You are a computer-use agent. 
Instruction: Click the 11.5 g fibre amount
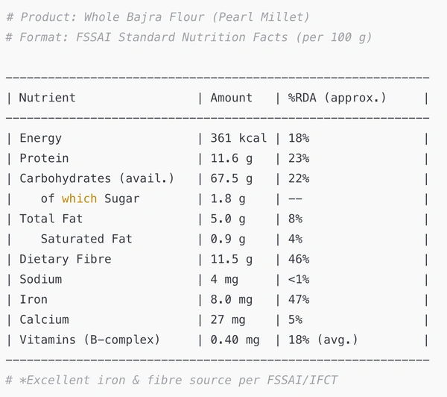(231, 259)
